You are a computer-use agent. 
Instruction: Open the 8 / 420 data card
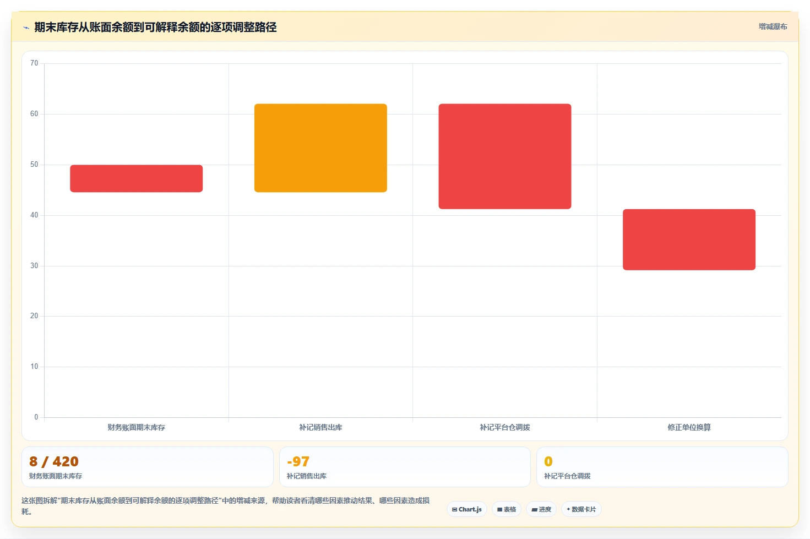point(148,467)
